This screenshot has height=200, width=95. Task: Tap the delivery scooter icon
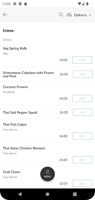69,15
